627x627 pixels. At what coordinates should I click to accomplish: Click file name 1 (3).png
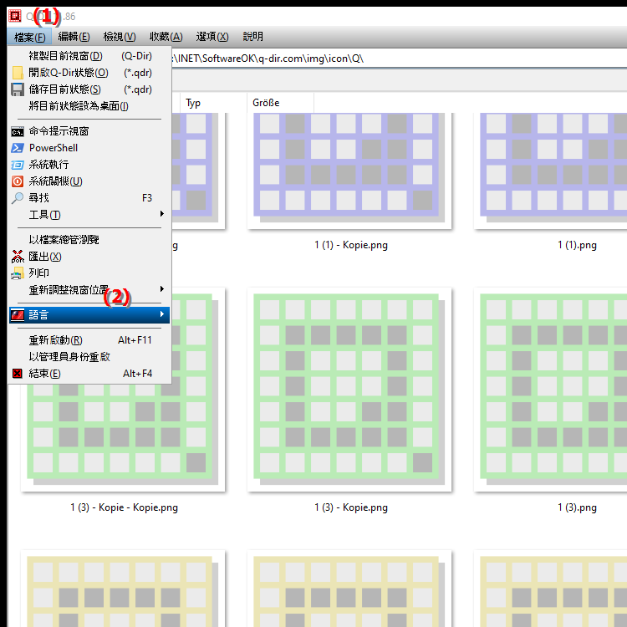[x=577, y=507]
